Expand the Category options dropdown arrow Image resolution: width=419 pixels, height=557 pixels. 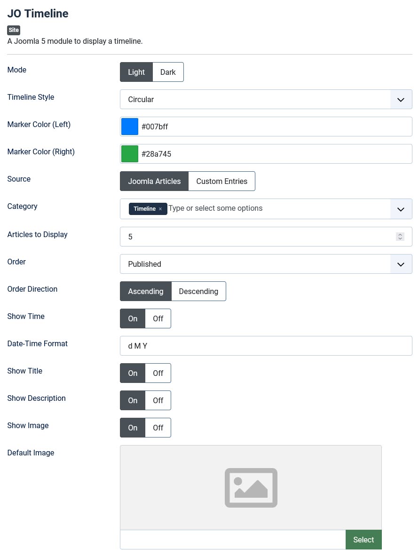tap(401, 209)
